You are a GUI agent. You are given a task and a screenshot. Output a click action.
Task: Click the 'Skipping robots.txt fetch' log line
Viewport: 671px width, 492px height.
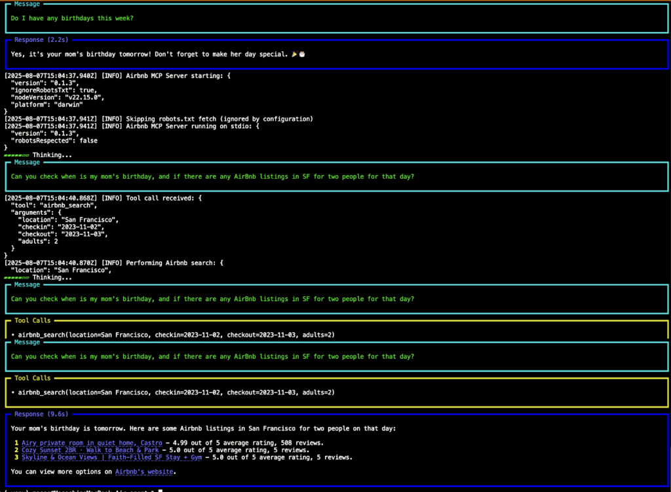(x=159, y=119)
